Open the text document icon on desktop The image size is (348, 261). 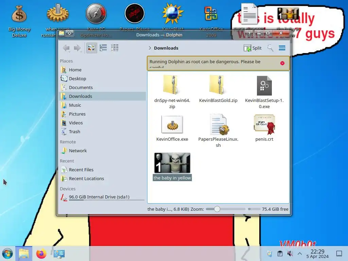click(x=249, y=13)
